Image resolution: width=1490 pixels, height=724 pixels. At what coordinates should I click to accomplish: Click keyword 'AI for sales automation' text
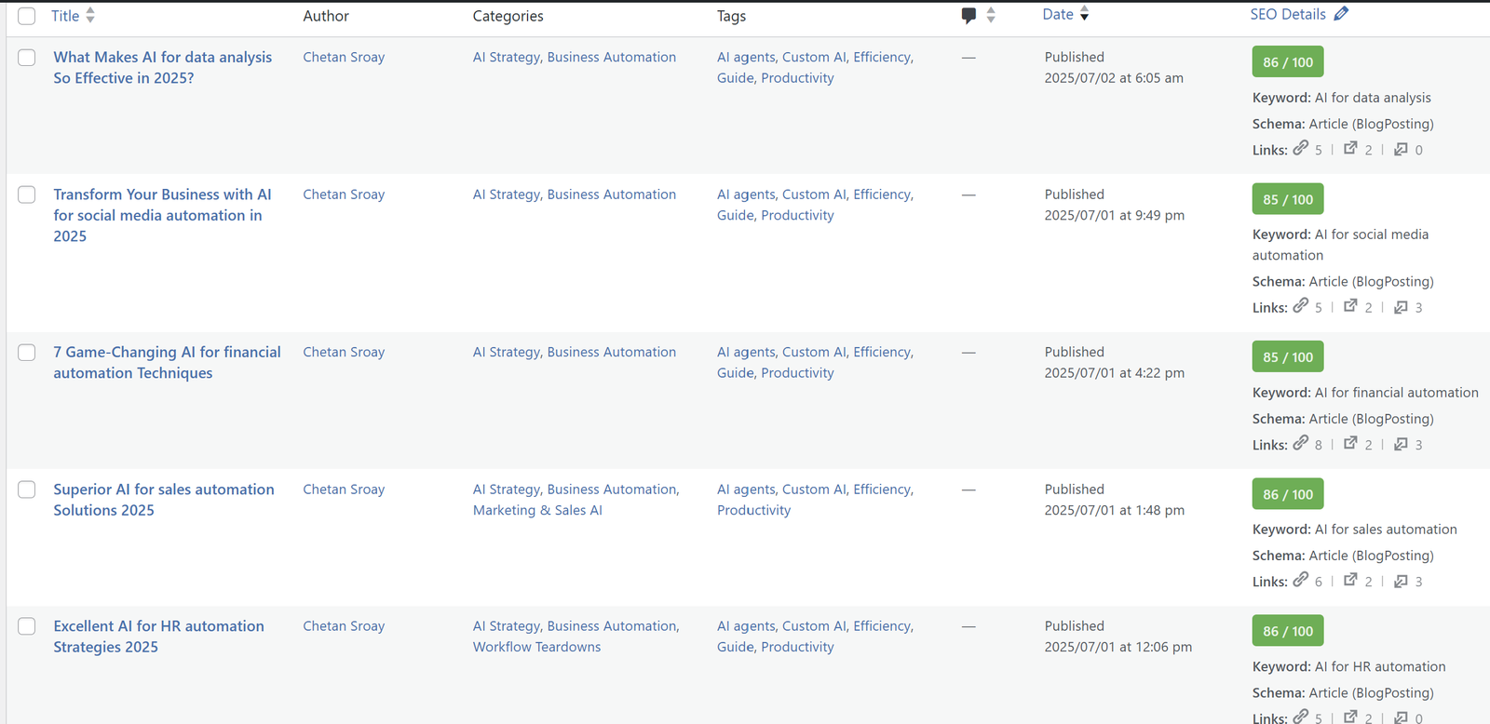click(1386, 530)
